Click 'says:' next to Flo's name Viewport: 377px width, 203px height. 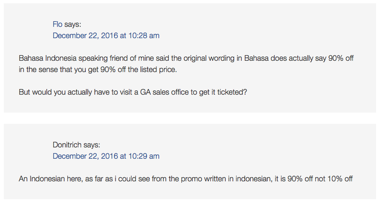tap(73, 24)
